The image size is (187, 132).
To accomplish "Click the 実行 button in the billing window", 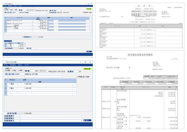I will click(88, 51).
